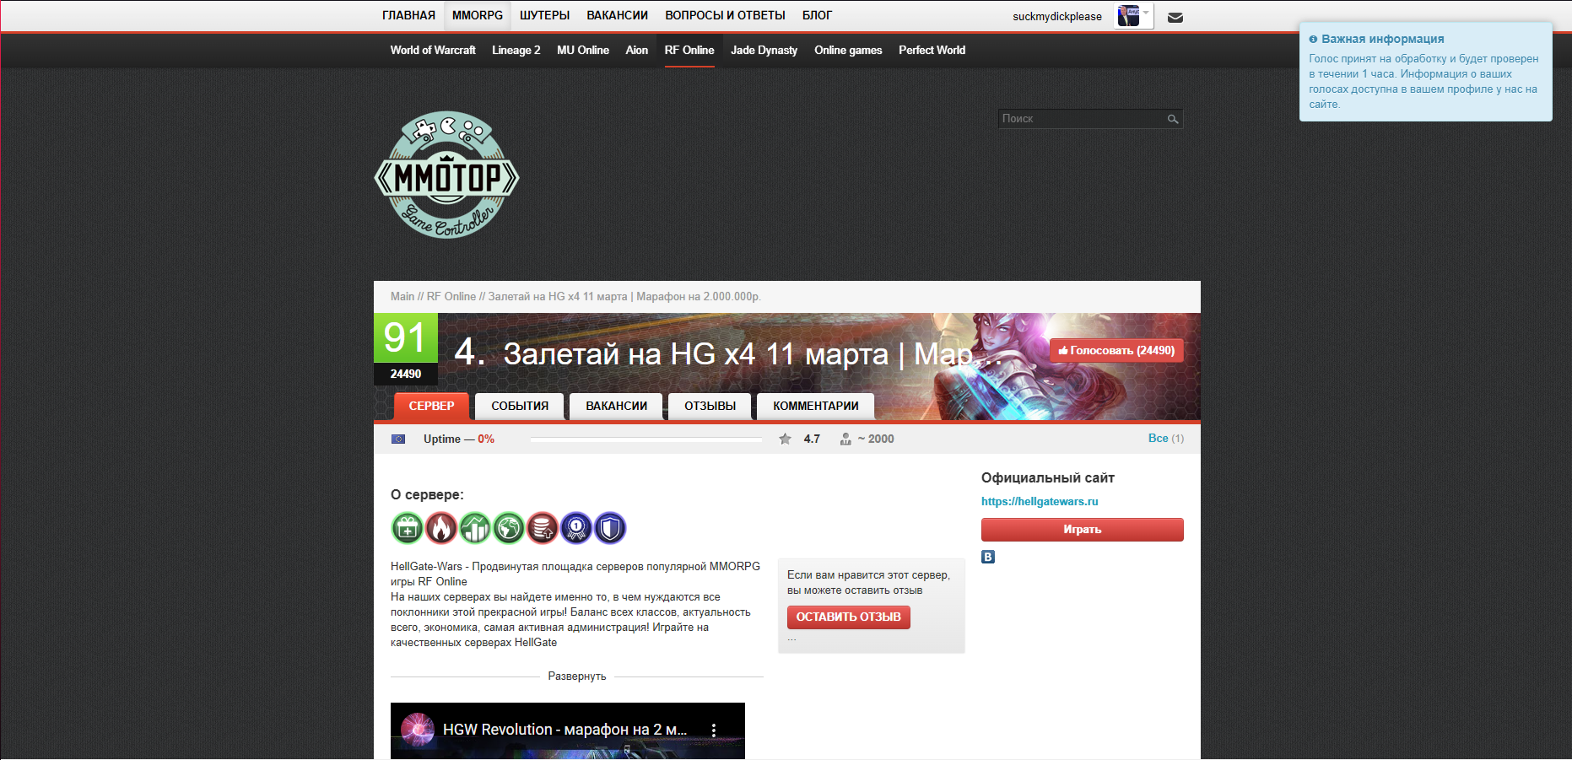Click the uptime progress bar

[x=646, y=439]
